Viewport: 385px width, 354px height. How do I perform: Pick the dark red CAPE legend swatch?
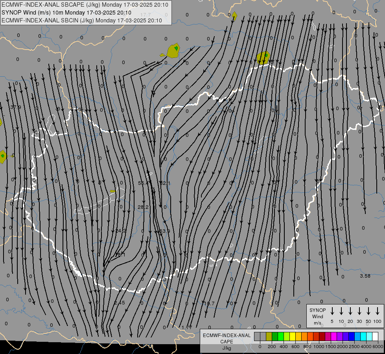(x=322, y=337)
